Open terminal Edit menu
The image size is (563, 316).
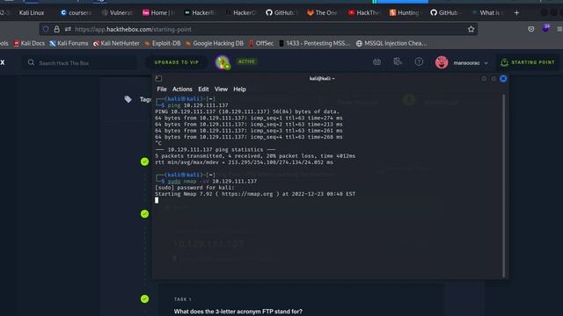click(x=203, y=90)
